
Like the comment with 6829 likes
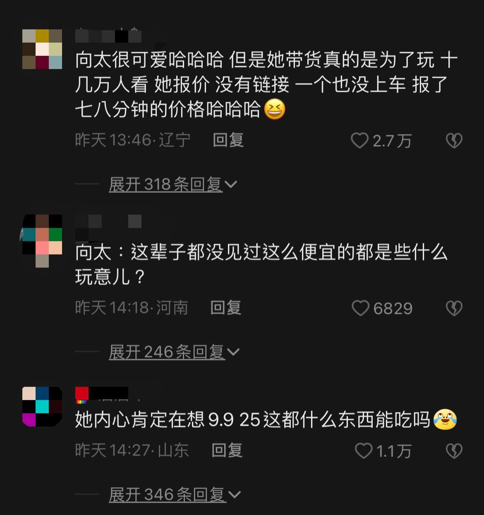click(360, 308)
